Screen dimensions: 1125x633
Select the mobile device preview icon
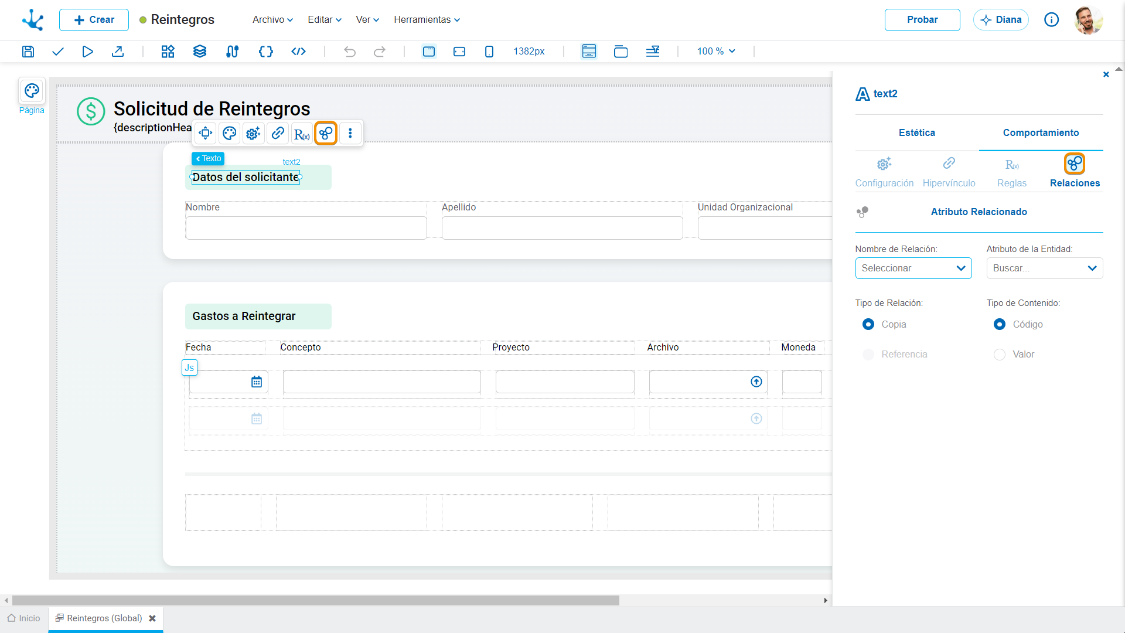[489, 52]
